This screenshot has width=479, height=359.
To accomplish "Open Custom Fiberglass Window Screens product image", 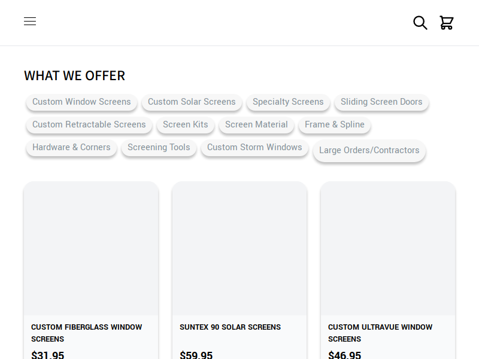I will (x=91, y=248).
